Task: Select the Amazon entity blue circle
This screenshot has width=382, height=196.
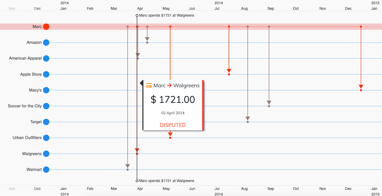Action: (x=46, y=43)
